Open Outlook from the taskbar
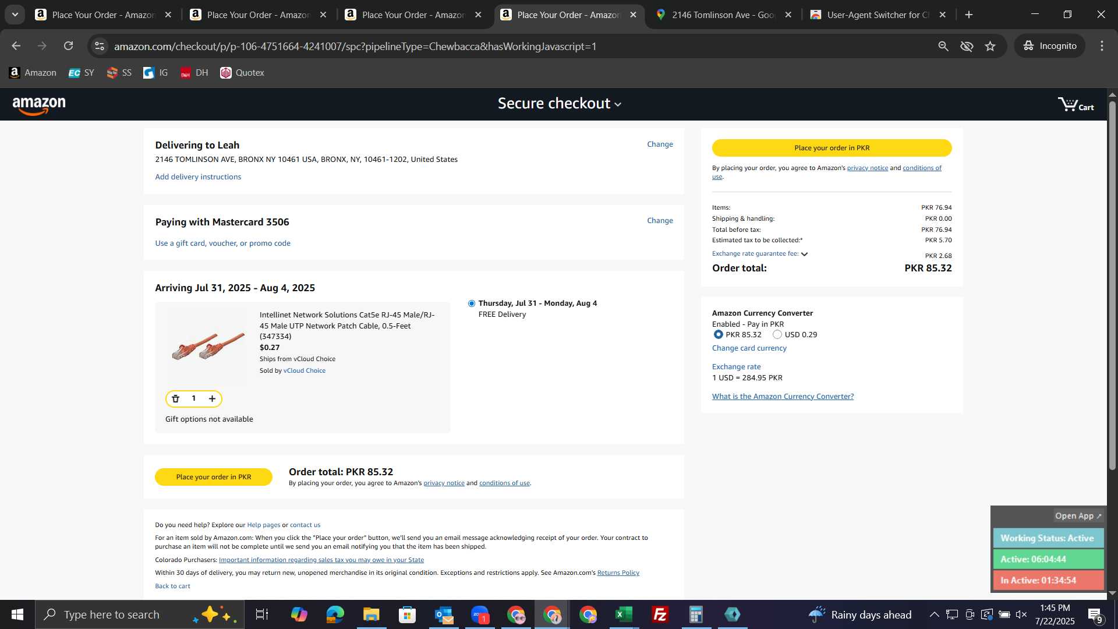Image resolution: width=1118 pixels, height=629 pixels. click(x=443, y=614)
